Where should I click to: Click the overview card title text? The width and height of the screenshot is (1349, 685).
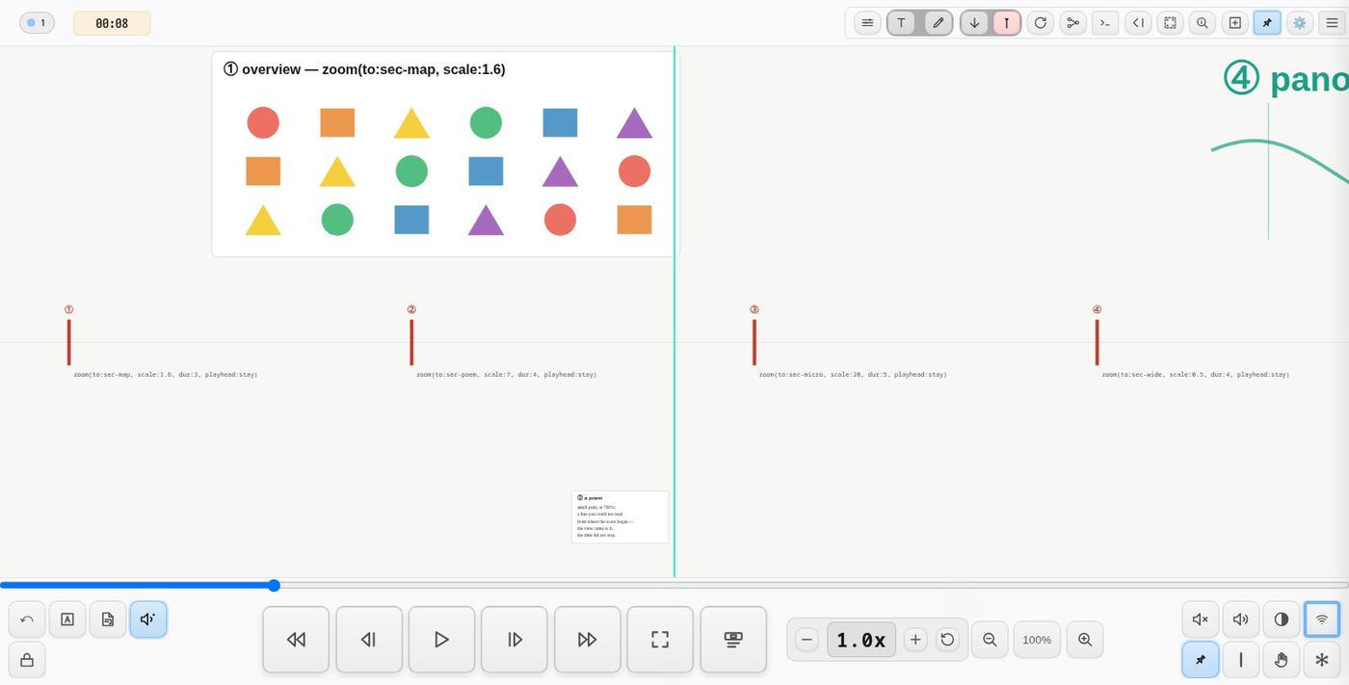364,69
